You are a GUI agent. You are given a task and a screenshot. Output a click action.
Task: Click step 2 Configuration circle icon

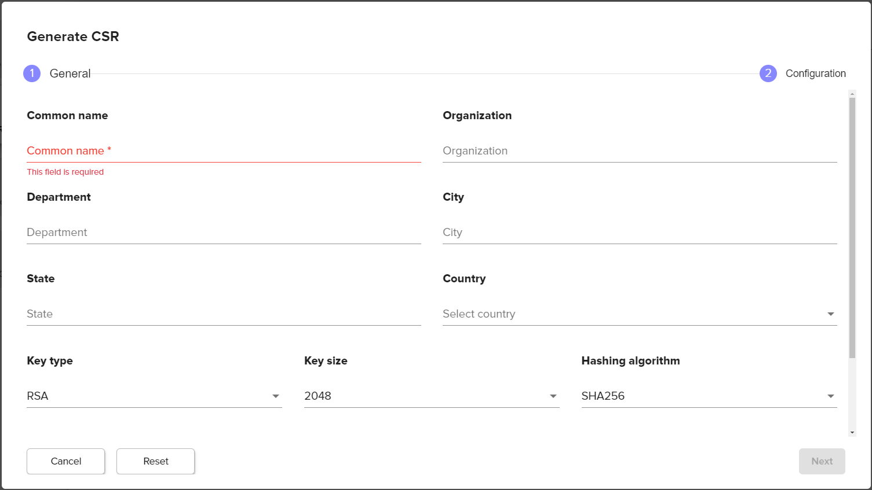[768, 73]
